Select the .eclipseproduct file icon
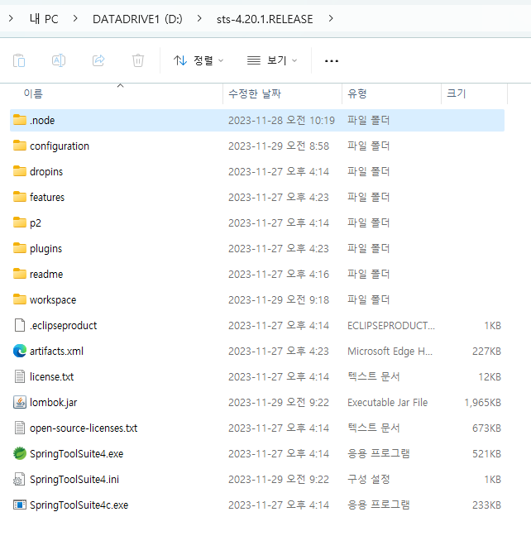 20,325
